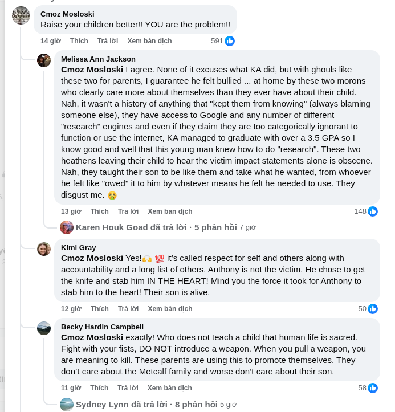Open Melissa Ann Jackson's name link

click(x=98, y=59)
